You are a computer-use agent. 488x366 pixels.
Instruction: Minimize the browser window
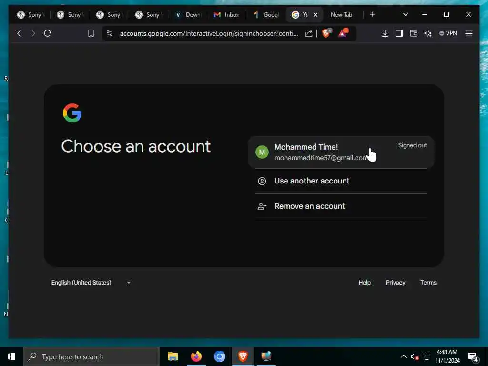tap(424, 14)
